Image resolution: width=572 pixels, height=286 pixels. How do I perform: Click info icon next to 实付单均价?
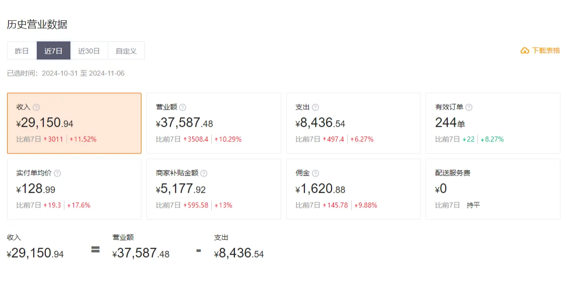57,173
